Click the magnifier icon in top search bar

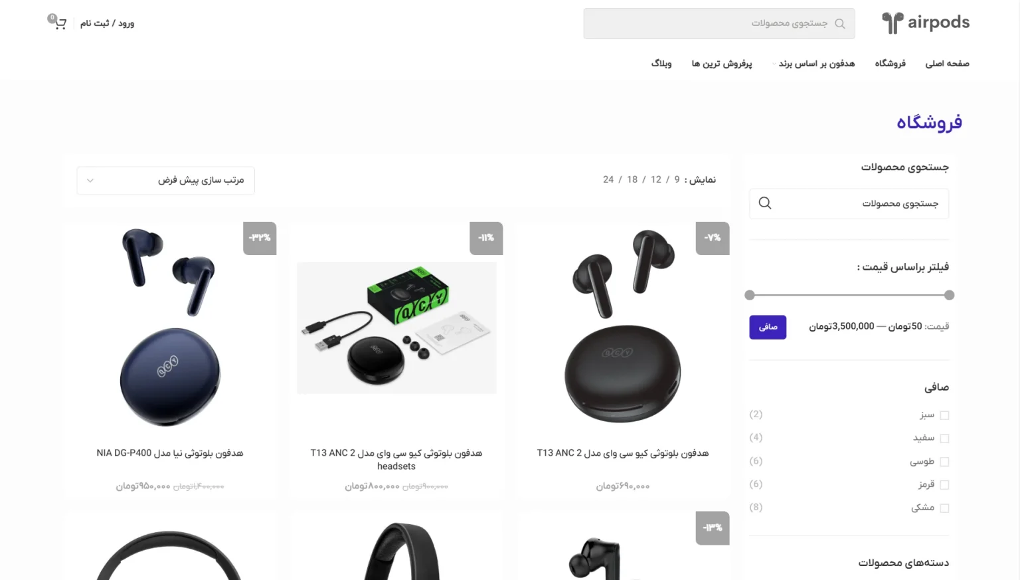pyautogui.click(x=840, y=23)
